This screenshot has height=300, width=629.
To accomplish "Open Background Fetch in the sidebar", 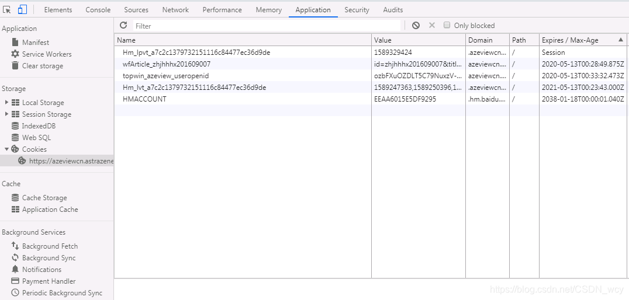I will [50, 246].
